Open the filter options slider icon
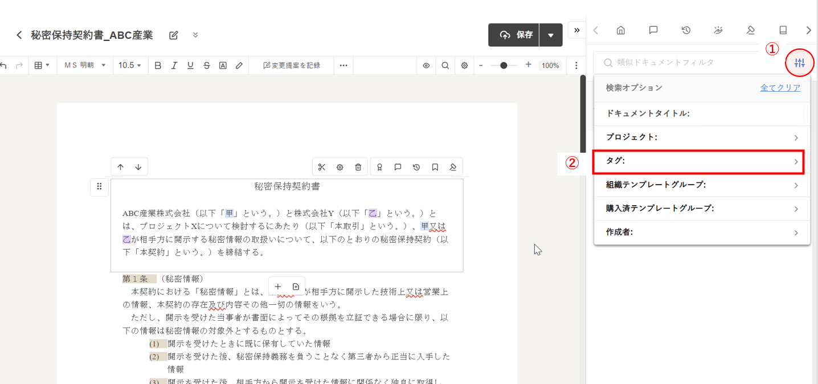The height and width of the screenshot is (384, 818). (799, 63)
